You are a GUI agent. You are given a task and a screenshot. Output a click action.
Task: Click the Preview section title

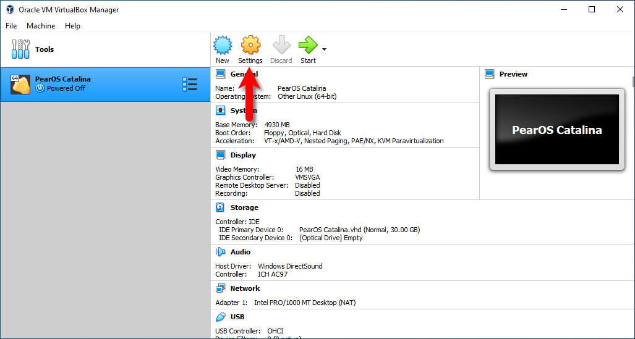coord(514,74)
